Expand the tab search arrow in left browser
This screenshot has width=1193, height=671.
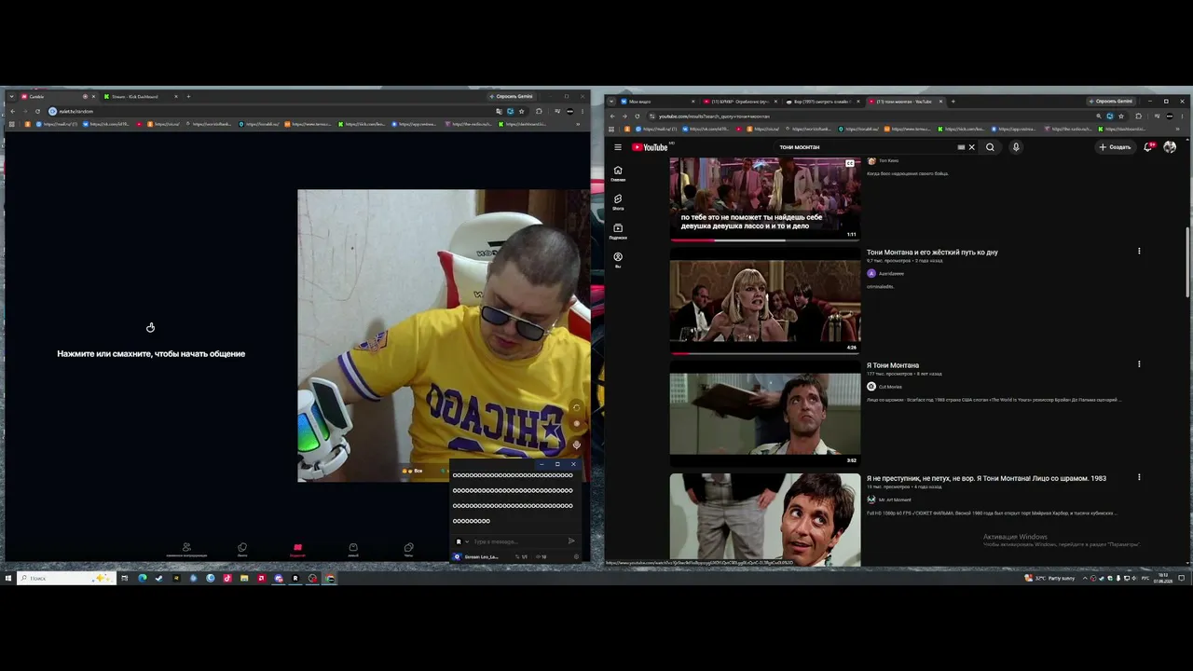(11, 96)
